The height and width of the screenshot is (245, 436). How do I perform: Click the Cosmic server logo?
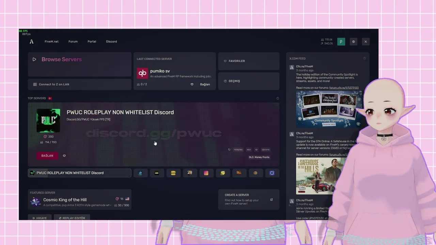click(x=35, y=201)
